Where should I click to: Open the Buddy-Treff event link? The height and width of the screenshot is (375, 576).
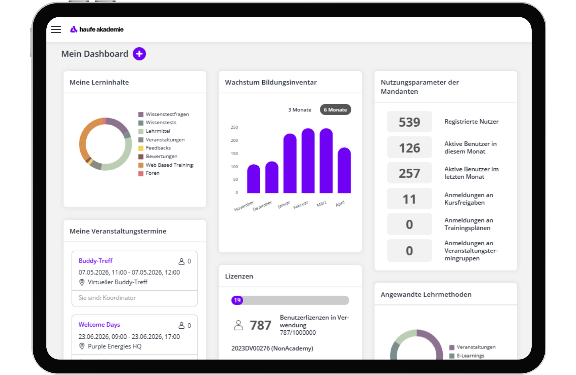pos(95,261)
